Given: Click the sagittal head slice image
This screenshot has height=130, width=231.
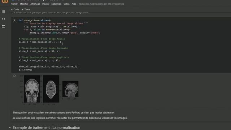Looking at the screenshot, I should pyautogui.click(x=70, y=89).
